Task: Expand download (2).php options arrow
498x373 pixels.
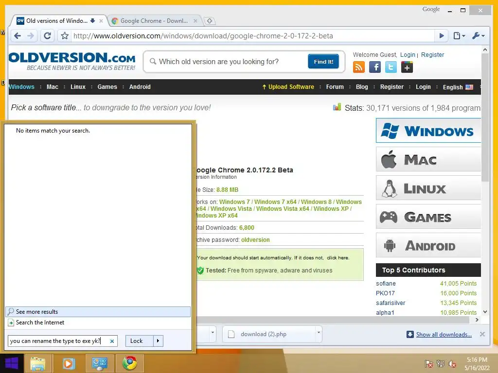Action: point(318,333)
